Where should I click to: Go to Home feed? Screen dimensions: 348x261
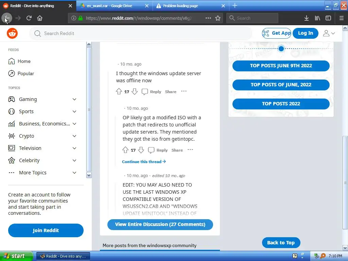tap(19, 61)
